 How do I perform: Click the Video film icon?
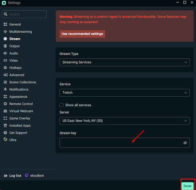pos(5,61)
